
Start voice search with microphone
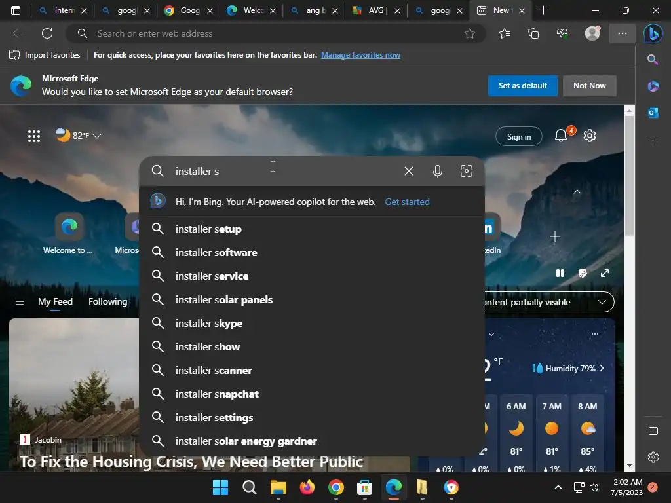pyautogui.click(x=437, y=171)
